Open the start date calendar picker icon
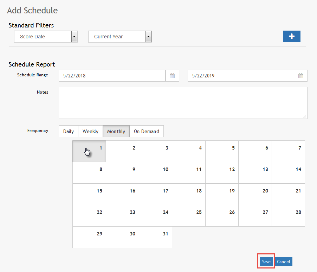The height and width of the screenshot is (272, 317). 172,76
